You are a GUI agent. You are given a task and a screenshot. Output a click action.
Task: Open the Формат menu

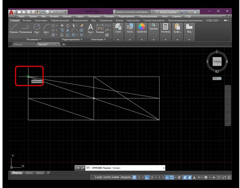click(67, 16)
